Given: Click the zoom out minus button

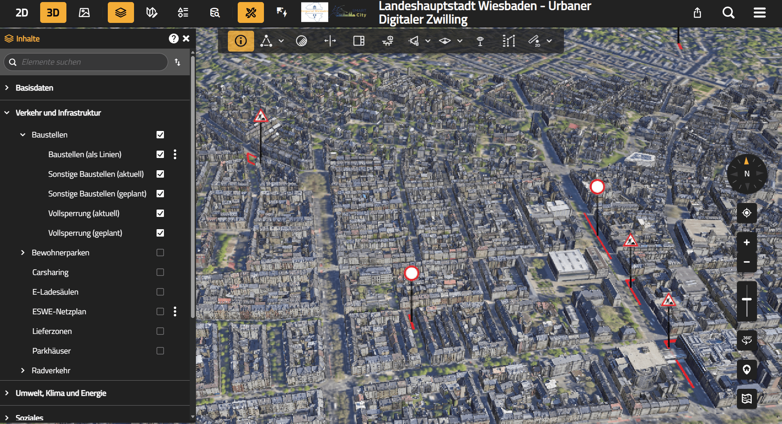Looking at the screenshot, I should [x=746, y=262].
